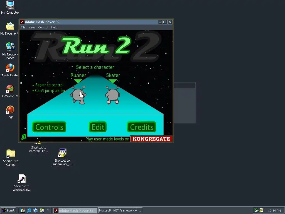The width and height of the screenshot is (285, 214).
Task: Click the green arrow above Skater
Action: point(112,81)
